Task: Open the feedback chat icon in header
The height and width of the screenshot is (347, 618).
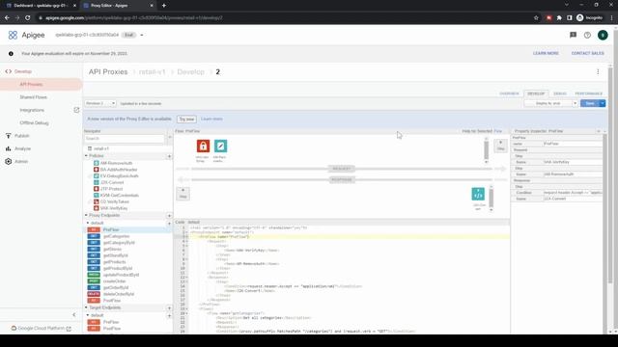Action: (x=573, y=35)
